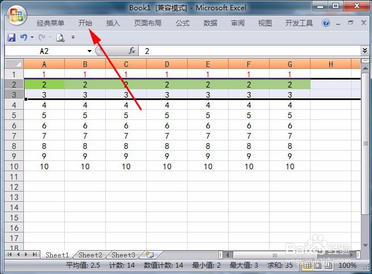The image size is (372, 274).
Task: Minimize the ribbon workbook window
Action: point(338,23)
